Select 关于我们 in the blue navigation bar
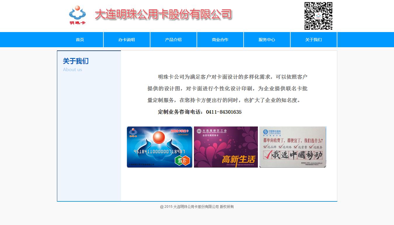This screenshot has width=394, height=225. (314, 40)
